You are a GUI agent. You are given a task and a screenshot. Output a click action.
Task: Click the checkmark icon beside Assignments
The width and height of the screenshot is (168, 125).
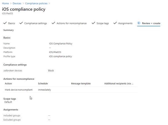click(115, 23)
